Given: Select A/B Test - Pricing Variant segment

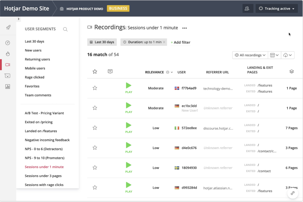Looking at the screenshot, I should point(44,113).
